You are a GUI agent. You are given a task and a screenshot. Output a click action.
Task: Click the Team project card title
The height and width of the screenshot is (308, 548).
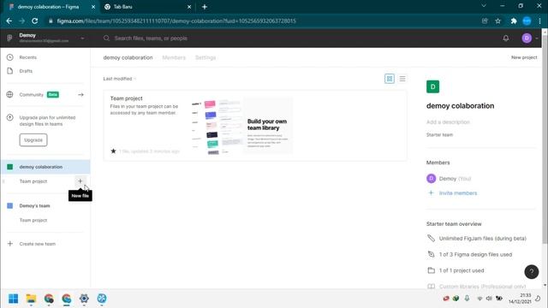(126, 98)
